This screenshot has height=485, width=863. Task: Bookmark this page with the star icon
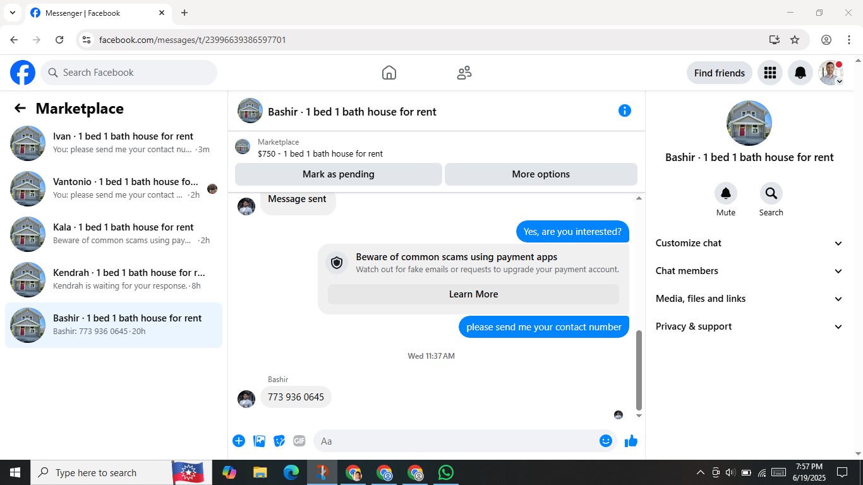(795, 40)
